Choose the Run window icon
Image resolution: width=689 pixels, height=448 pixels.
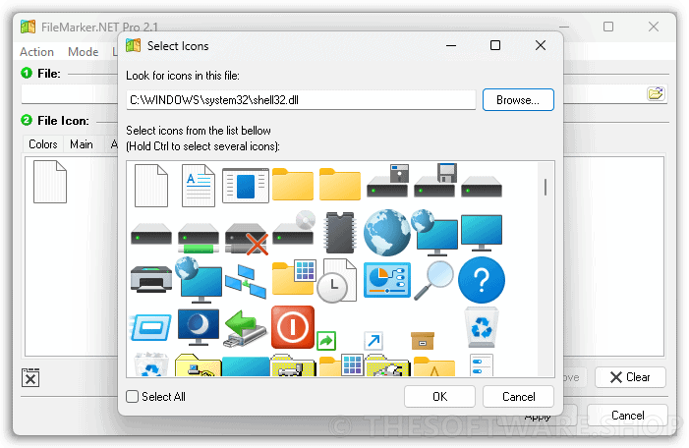(x=151, y=327)
